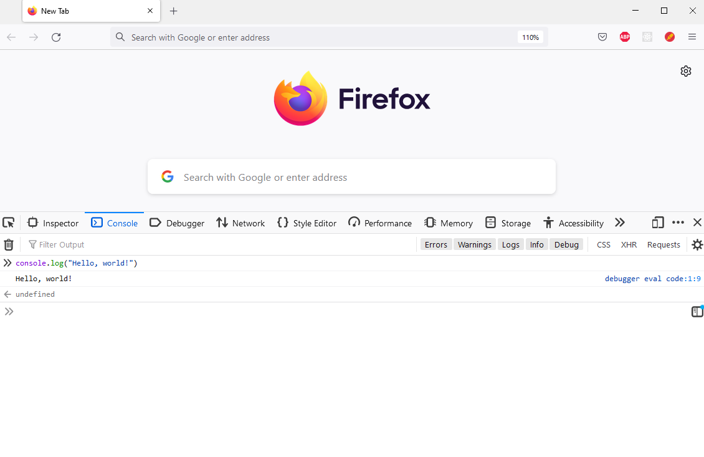Toggle Responsive Design Mode icon
704x457 pixels.
click(x=658, y=223)
